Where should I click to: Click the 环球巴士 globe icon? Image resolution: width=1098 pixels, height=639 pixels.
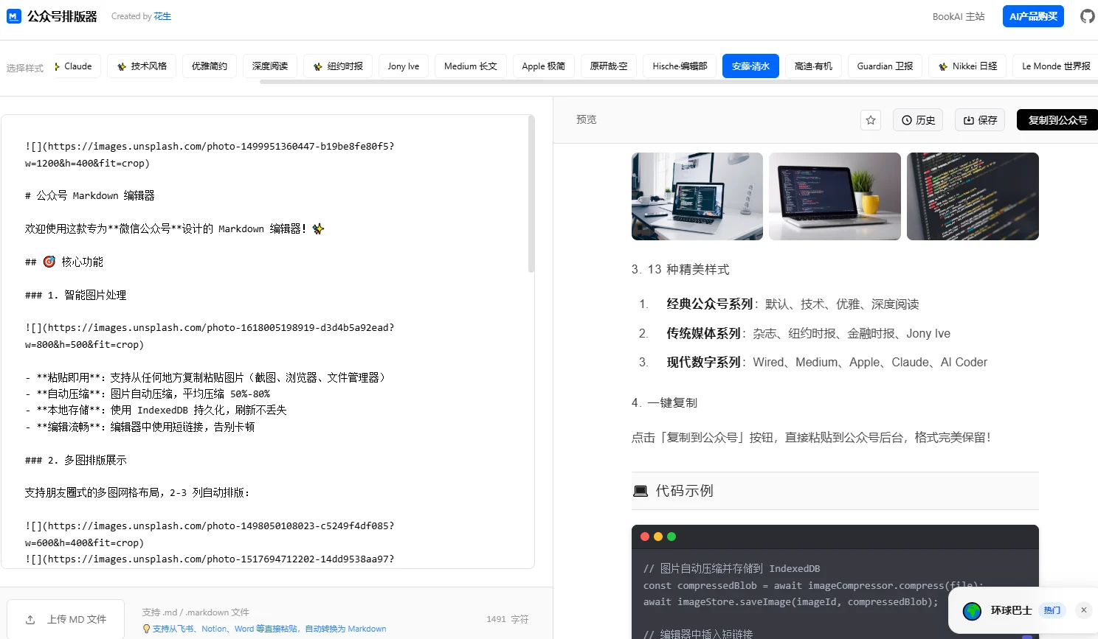tap(972, 611)
